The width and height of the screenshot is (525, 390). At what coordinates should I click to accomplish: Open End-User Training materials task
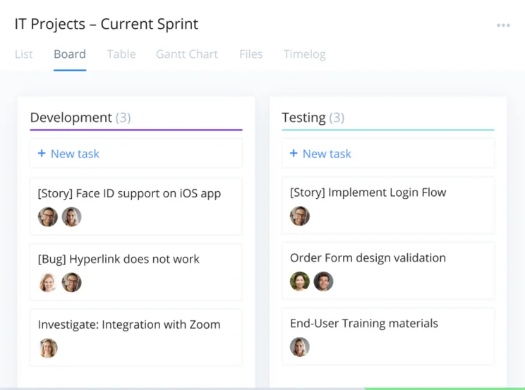tap(387, 336)
